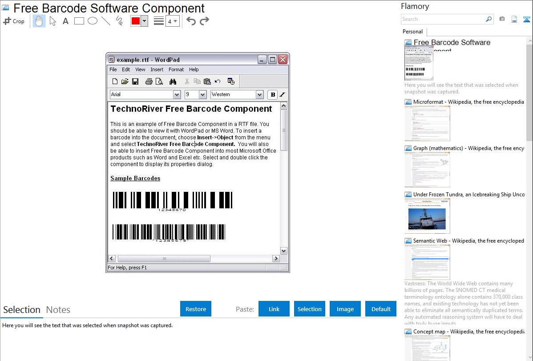Click the Link paste button
533x361 pixels.
coord(274,309)
